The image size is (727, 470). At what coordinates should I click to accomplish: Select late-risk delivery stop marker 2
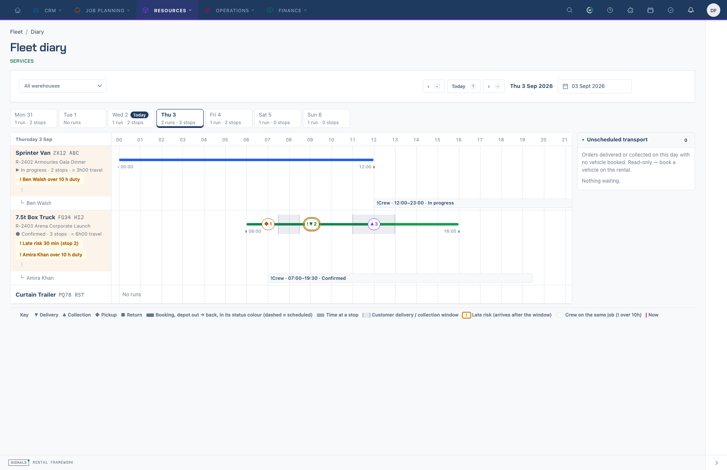[312, 224]
